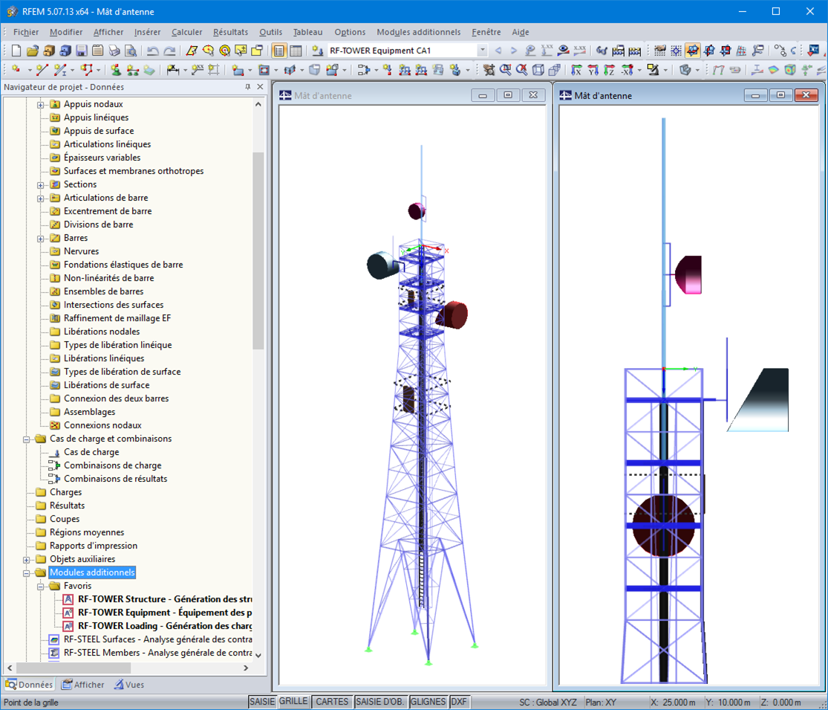Click the printer icon to print
Image resolution: width=828 pixels, height=710 pixels.
click(x=114, y=51)
